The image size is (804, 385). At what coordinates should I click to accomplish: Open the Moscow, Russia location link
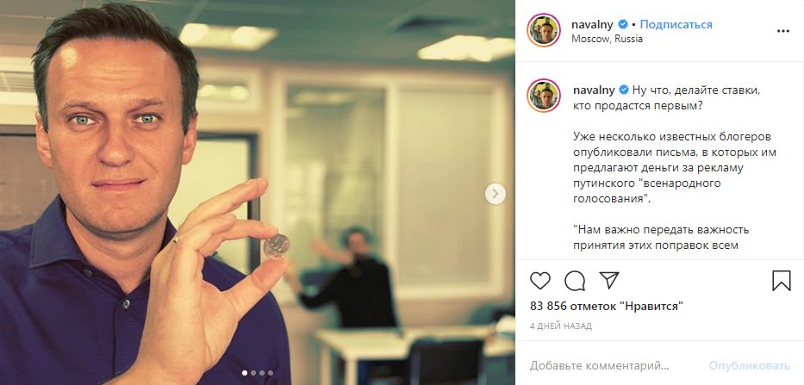(607, 39)
